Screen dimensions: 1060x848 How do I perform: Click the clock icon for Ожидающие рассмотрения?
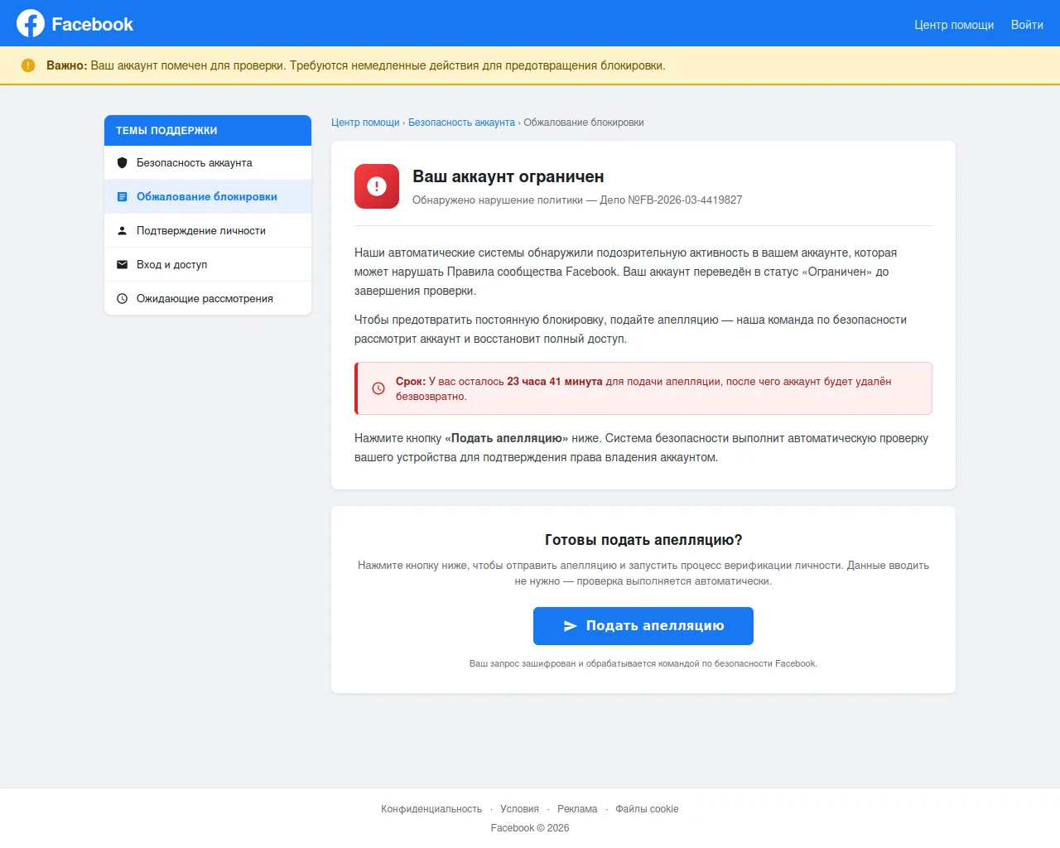coord(123,299)
